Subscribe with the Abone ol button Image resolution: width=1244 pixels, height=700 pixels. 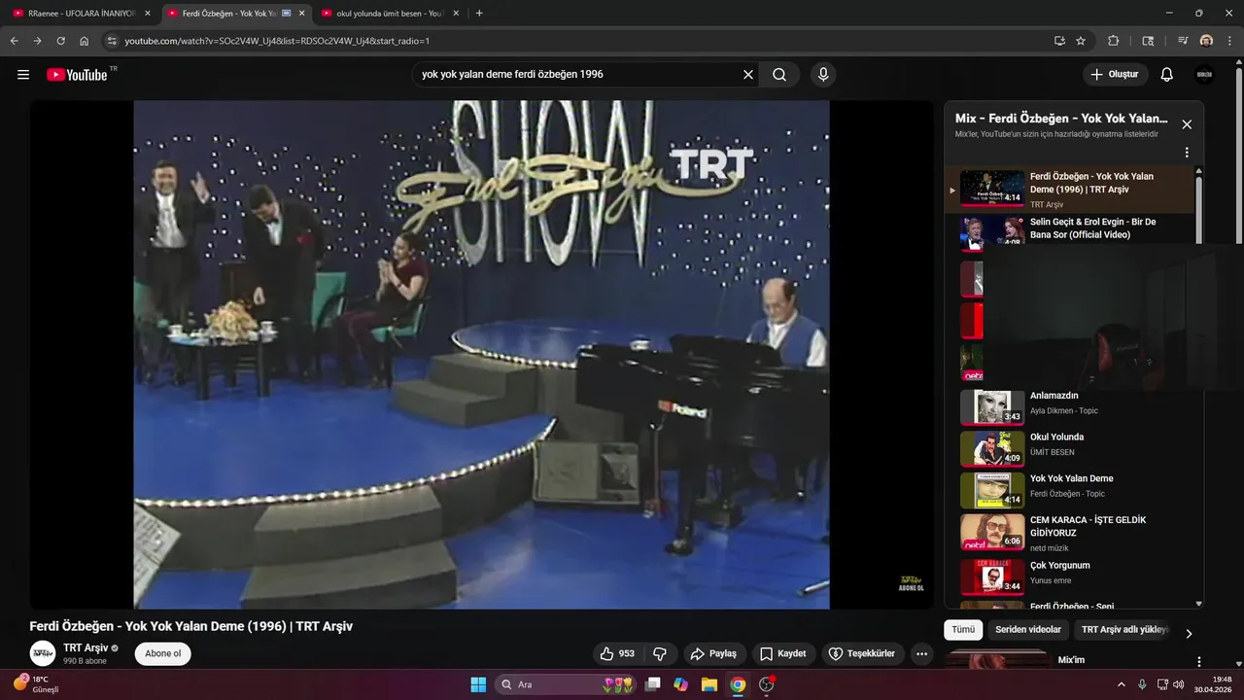tap(162, 653)
